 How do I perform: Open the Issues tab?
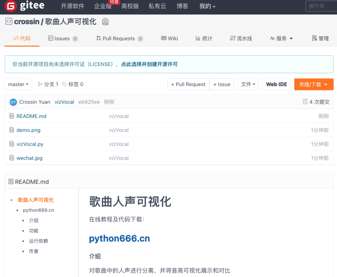(x=63, y=38)
